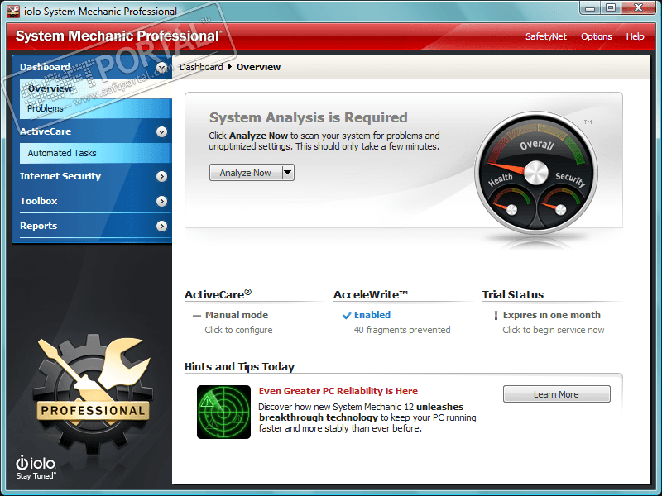Click the Learn More button
Viewport: 662px width, 496px height.
point(556,394)
